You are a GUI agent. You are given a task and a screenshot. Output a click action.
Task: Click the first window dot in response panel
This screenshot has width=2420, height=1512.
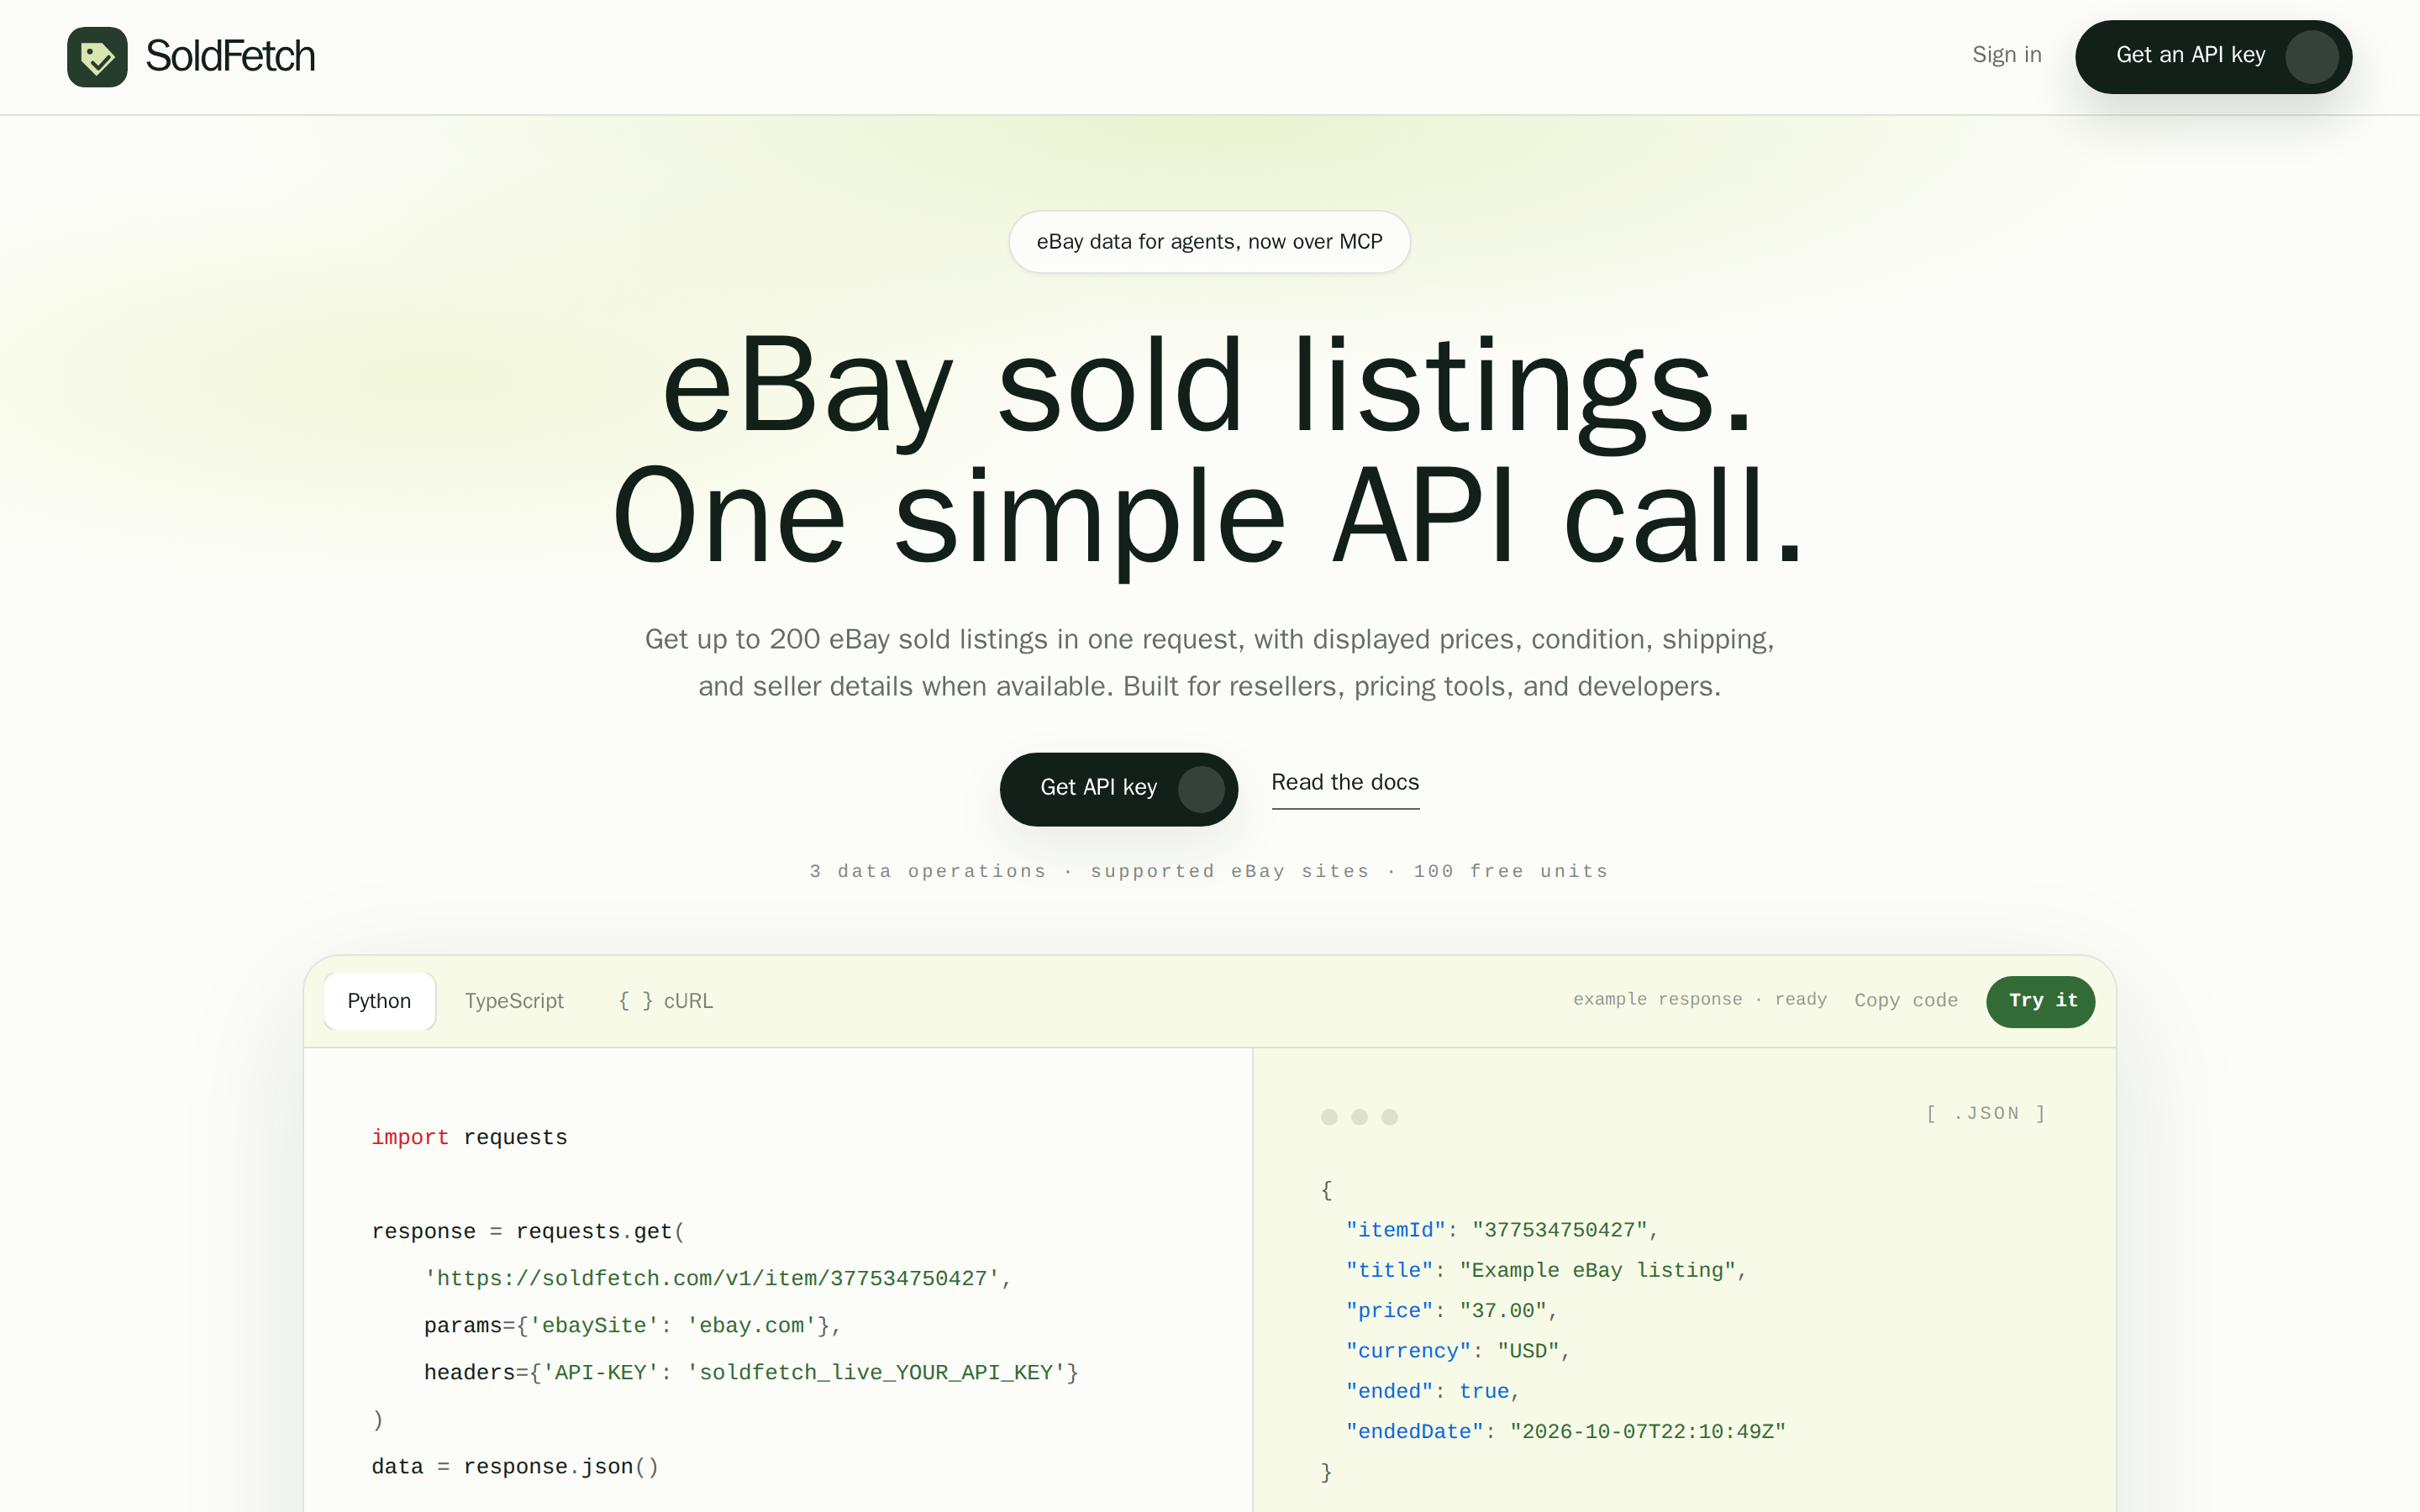click(1329, 1117)
